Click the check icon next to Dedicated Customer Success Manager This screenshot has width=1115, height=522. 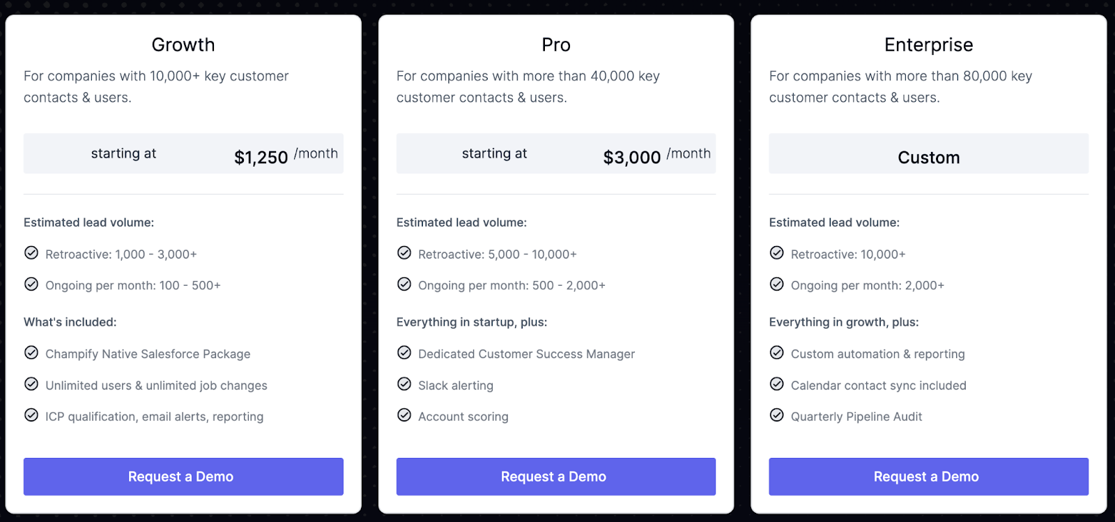[x=404, y=353]
